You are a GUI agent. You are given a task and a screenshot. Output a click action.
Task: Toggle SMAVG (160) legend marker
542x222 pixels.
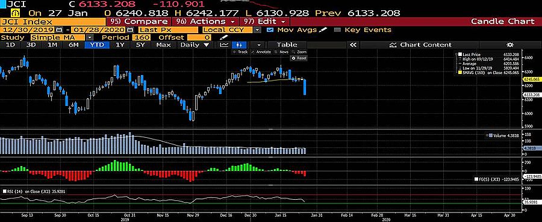(x=459, y=73)
